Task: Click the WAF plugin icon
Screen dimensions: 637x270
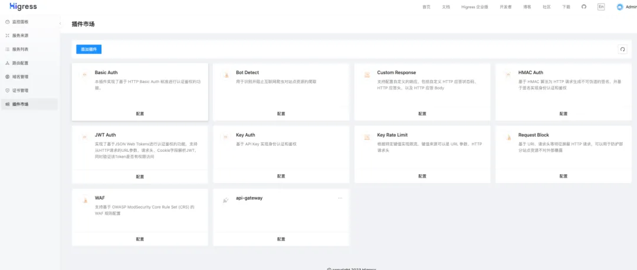Action: tap(84, 201)
